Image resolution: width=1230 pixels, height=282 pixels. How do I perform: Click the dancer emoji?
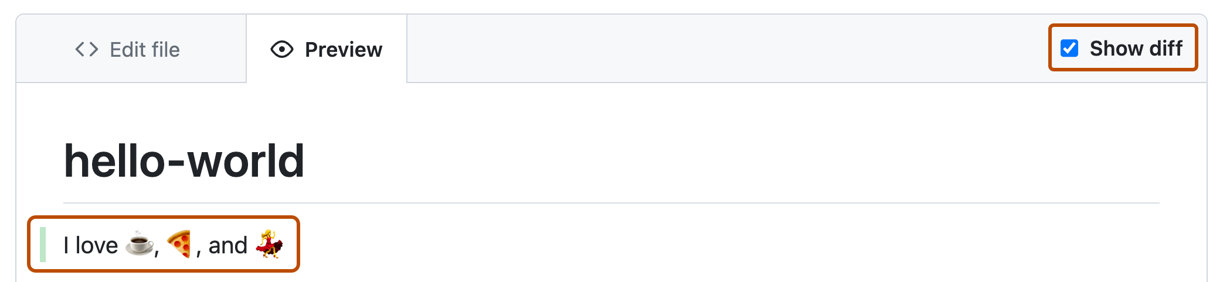[x=269, y=244]
